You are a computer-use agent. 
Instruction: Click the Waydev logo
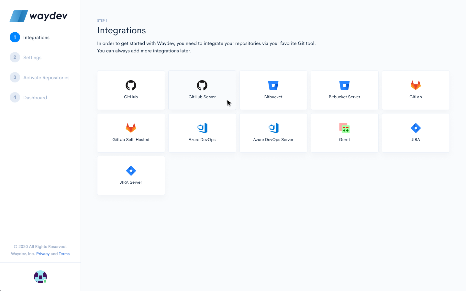[x=39, y=16]
